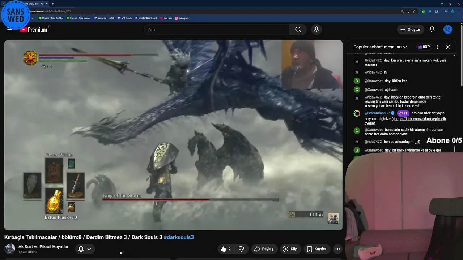Open the (21) Twitch bookmark

[125, 18]
